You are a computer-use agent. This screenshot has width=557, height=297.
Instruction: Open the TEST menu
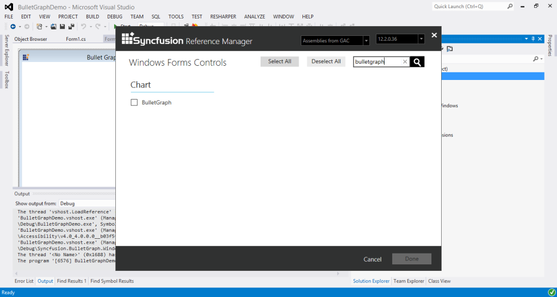197,17
